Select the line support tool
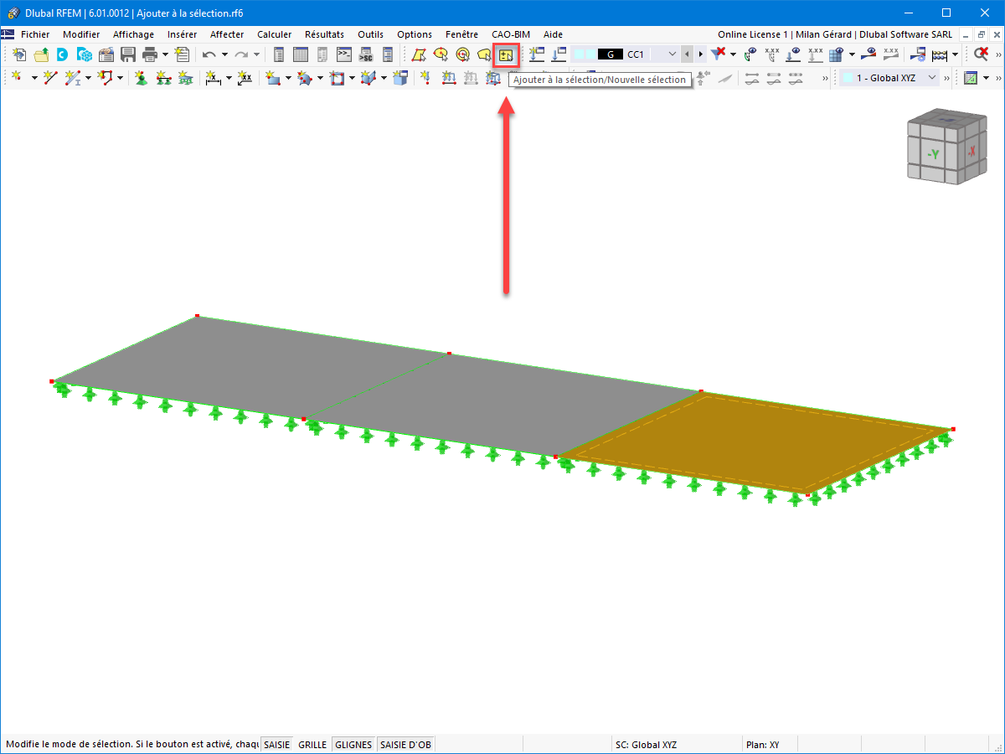Viewport: 1005px width, 754px height. tap(163, 78)
